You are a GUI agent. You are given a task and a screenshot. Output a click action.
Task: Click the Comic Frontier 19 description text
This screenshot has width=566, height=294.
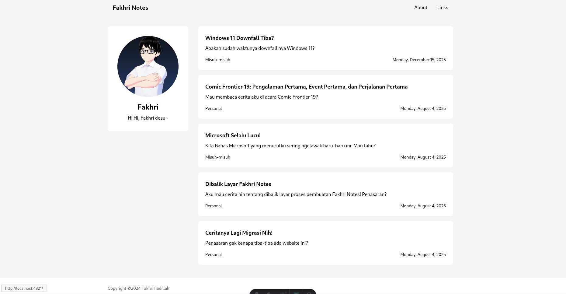(x=261, y=97)
